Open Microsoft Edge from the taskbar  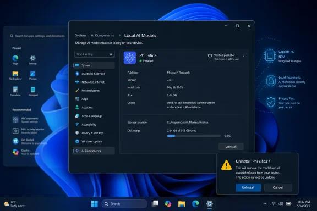(x=195, y=204)
